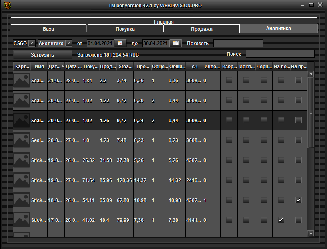Expand the CSGO game dropdown

(32, 43)
